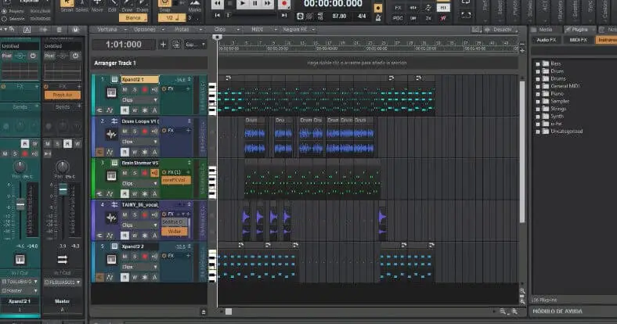Start playback with the Play button
Screen dimensions: 617x324
click(x=243, y=4)
